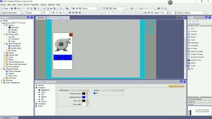The image size is (212, 119).
Task: Open the language dropdown English (United States)
Action: (21, 13)
